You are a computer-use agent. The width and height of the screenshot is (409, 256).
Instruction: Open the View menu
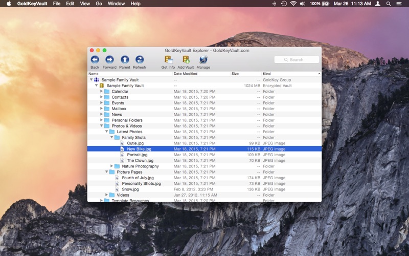point(85,4)
